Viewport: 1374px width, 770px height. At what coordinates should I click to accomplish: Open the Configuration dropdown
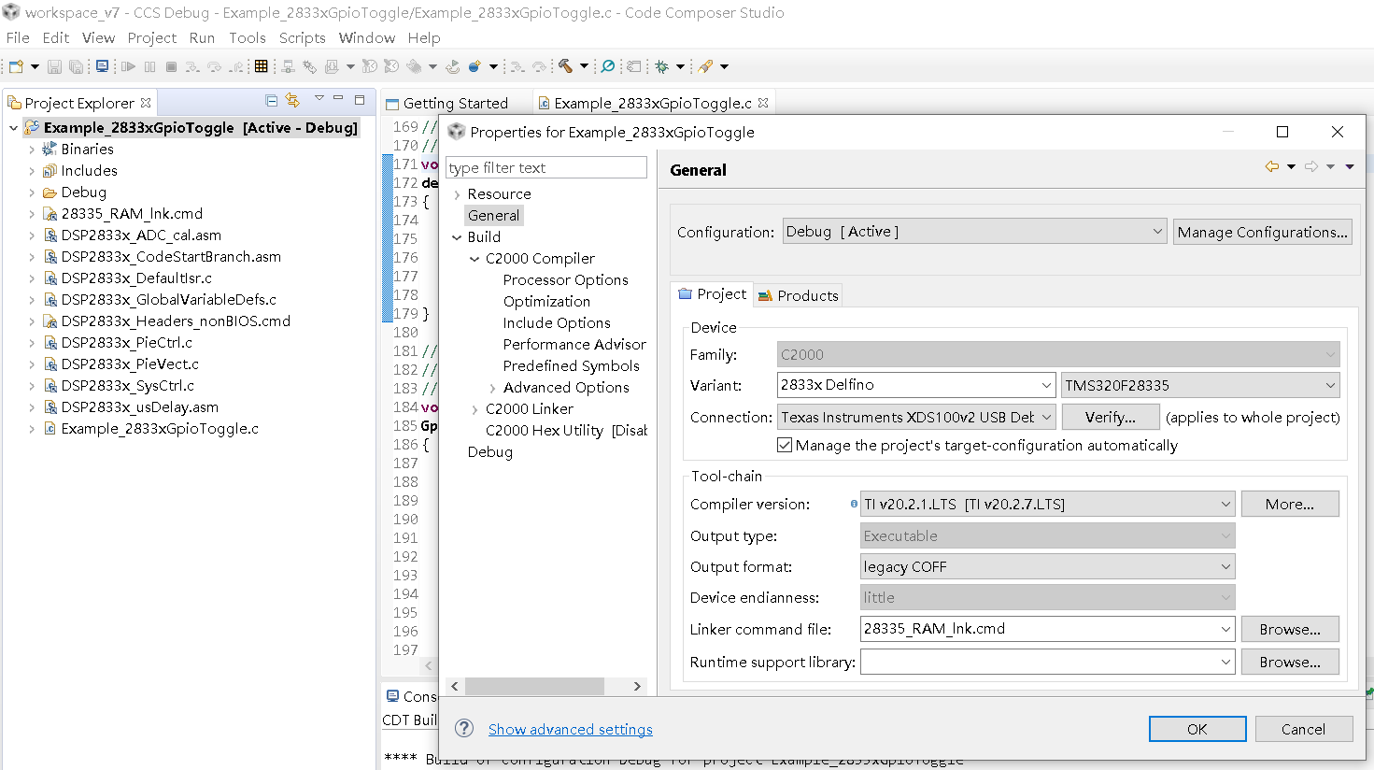point(974,232)
